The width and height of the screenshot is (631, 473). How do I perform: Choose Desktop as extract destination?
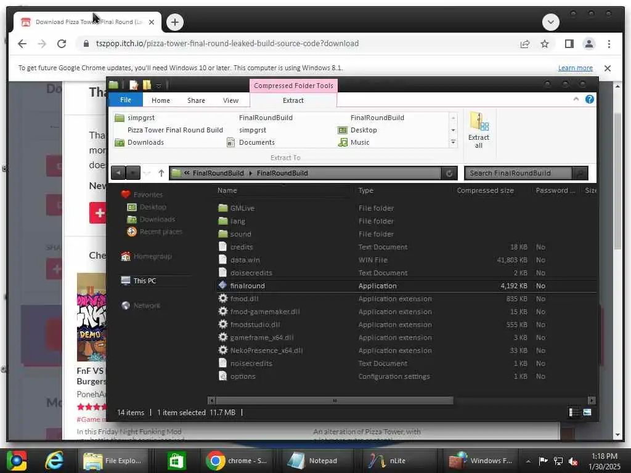[357, 130]
